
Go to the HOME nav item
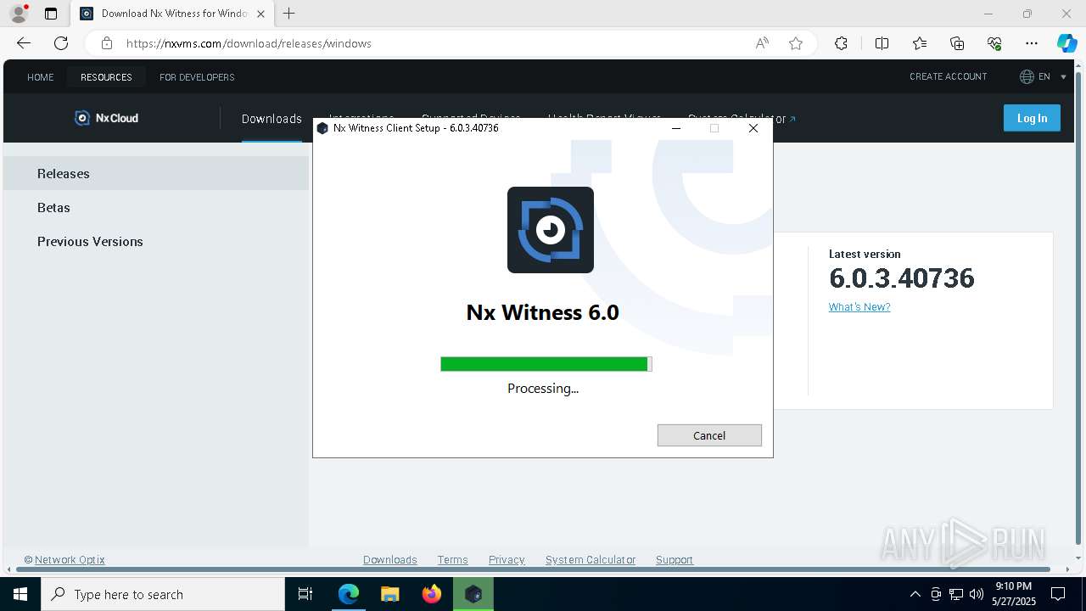[41, 77]
